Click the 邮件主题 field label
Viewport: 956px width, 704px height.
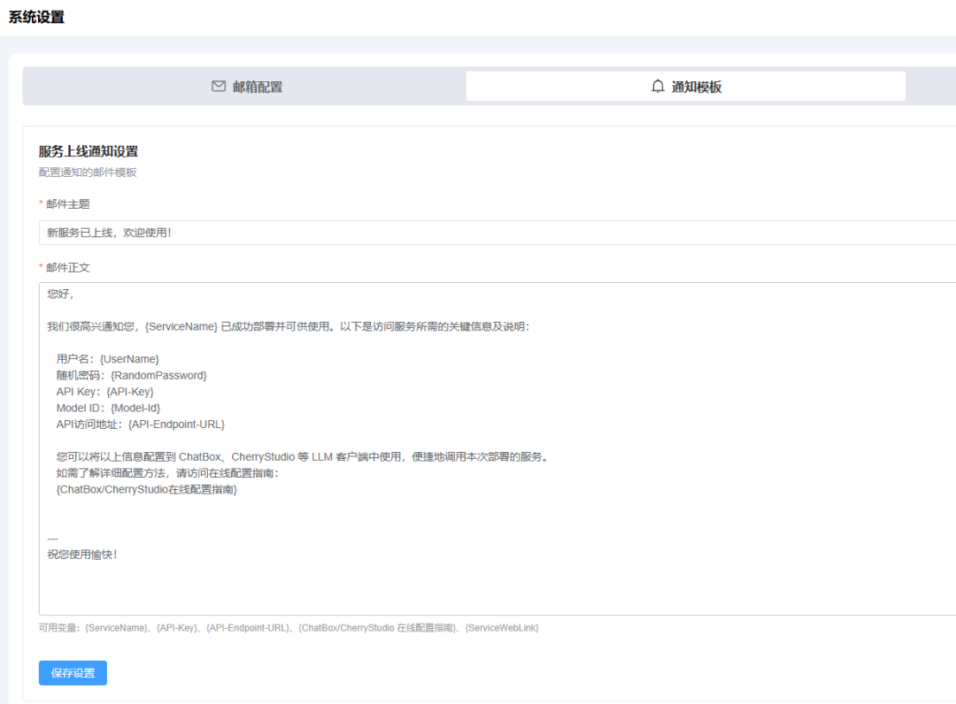(67, 204)
